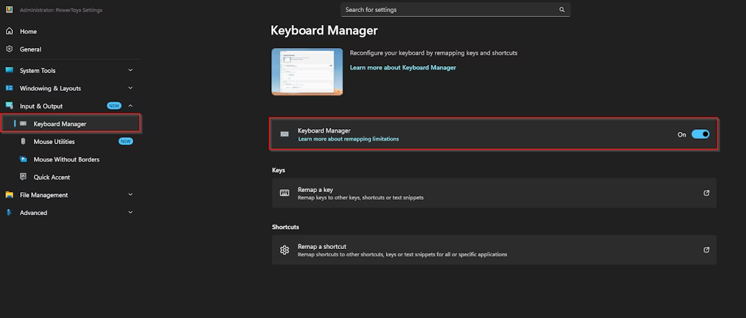The image size is (746, 318).
Task: Click the Keyboard Manager preview thumbnail
Action: click(307, 72)
